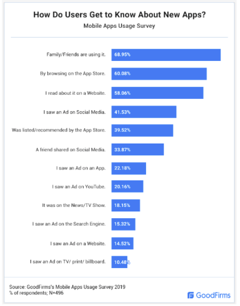Select the 18.15% News/TV Show bar

coord(126,205)
